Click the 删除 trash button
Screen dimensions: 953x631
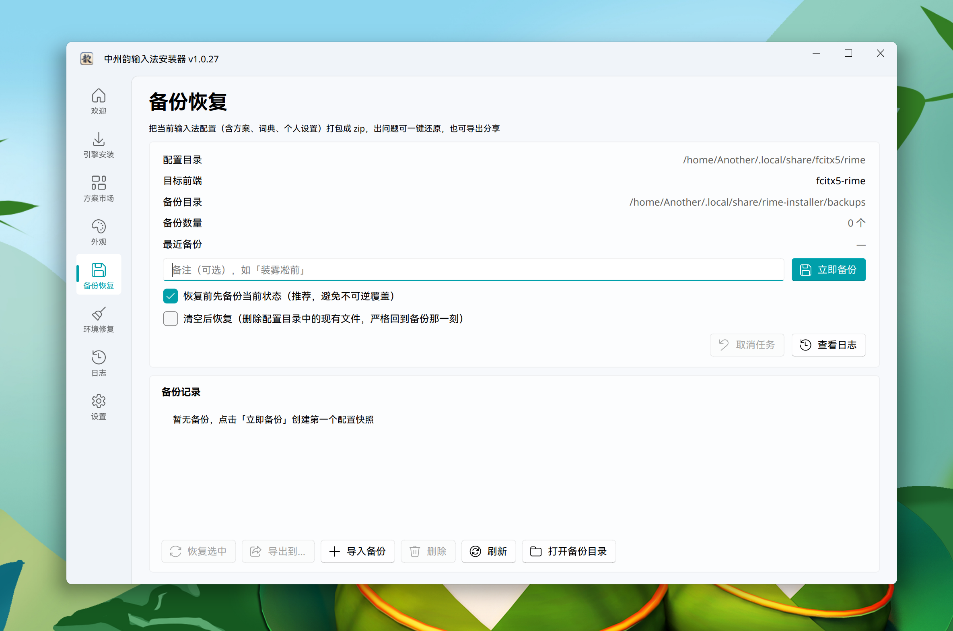pyautogui.click(x=428, y=551)
